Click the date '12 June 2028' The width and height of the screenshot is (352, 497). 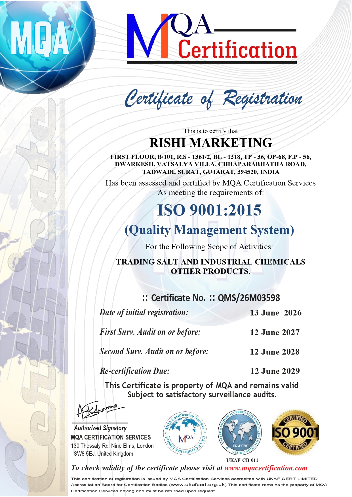(275, 352)
